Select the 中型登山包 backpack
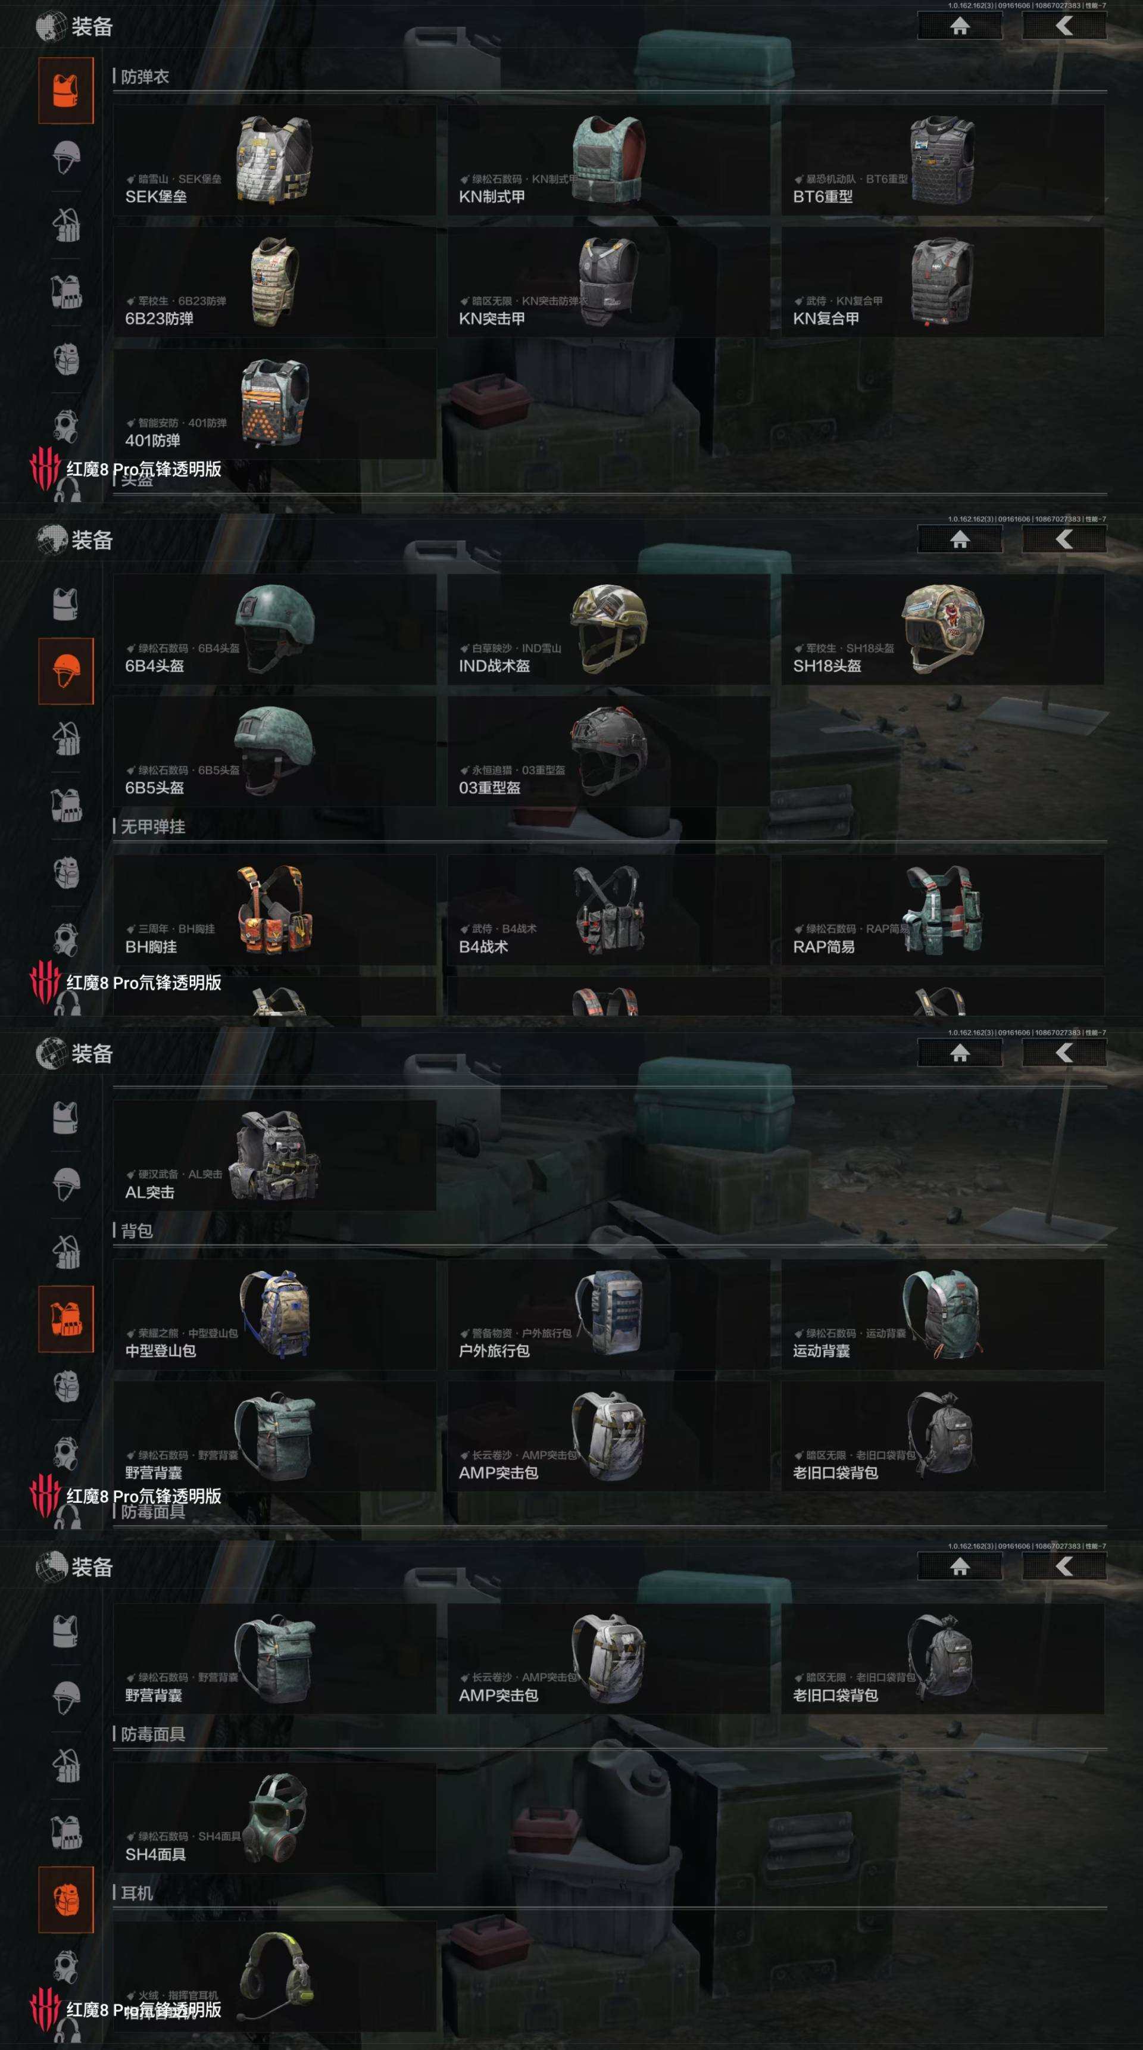 pyautogui.click(x=274, y=1315)
